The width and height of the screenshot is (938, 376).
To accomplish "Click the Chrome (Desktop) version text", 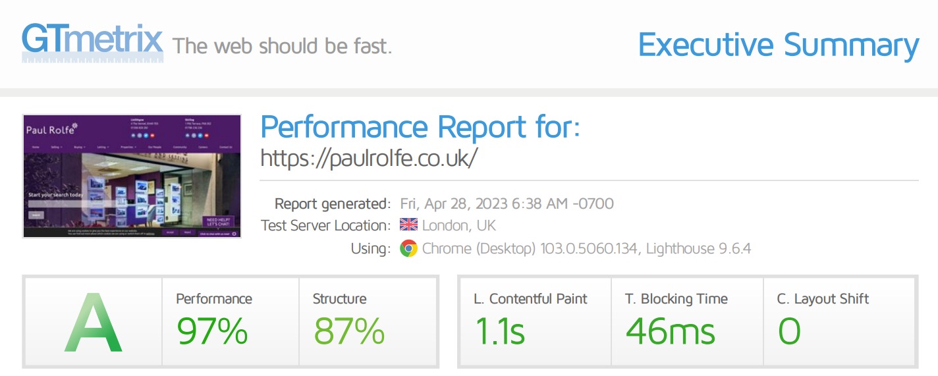I will point(586,248).
